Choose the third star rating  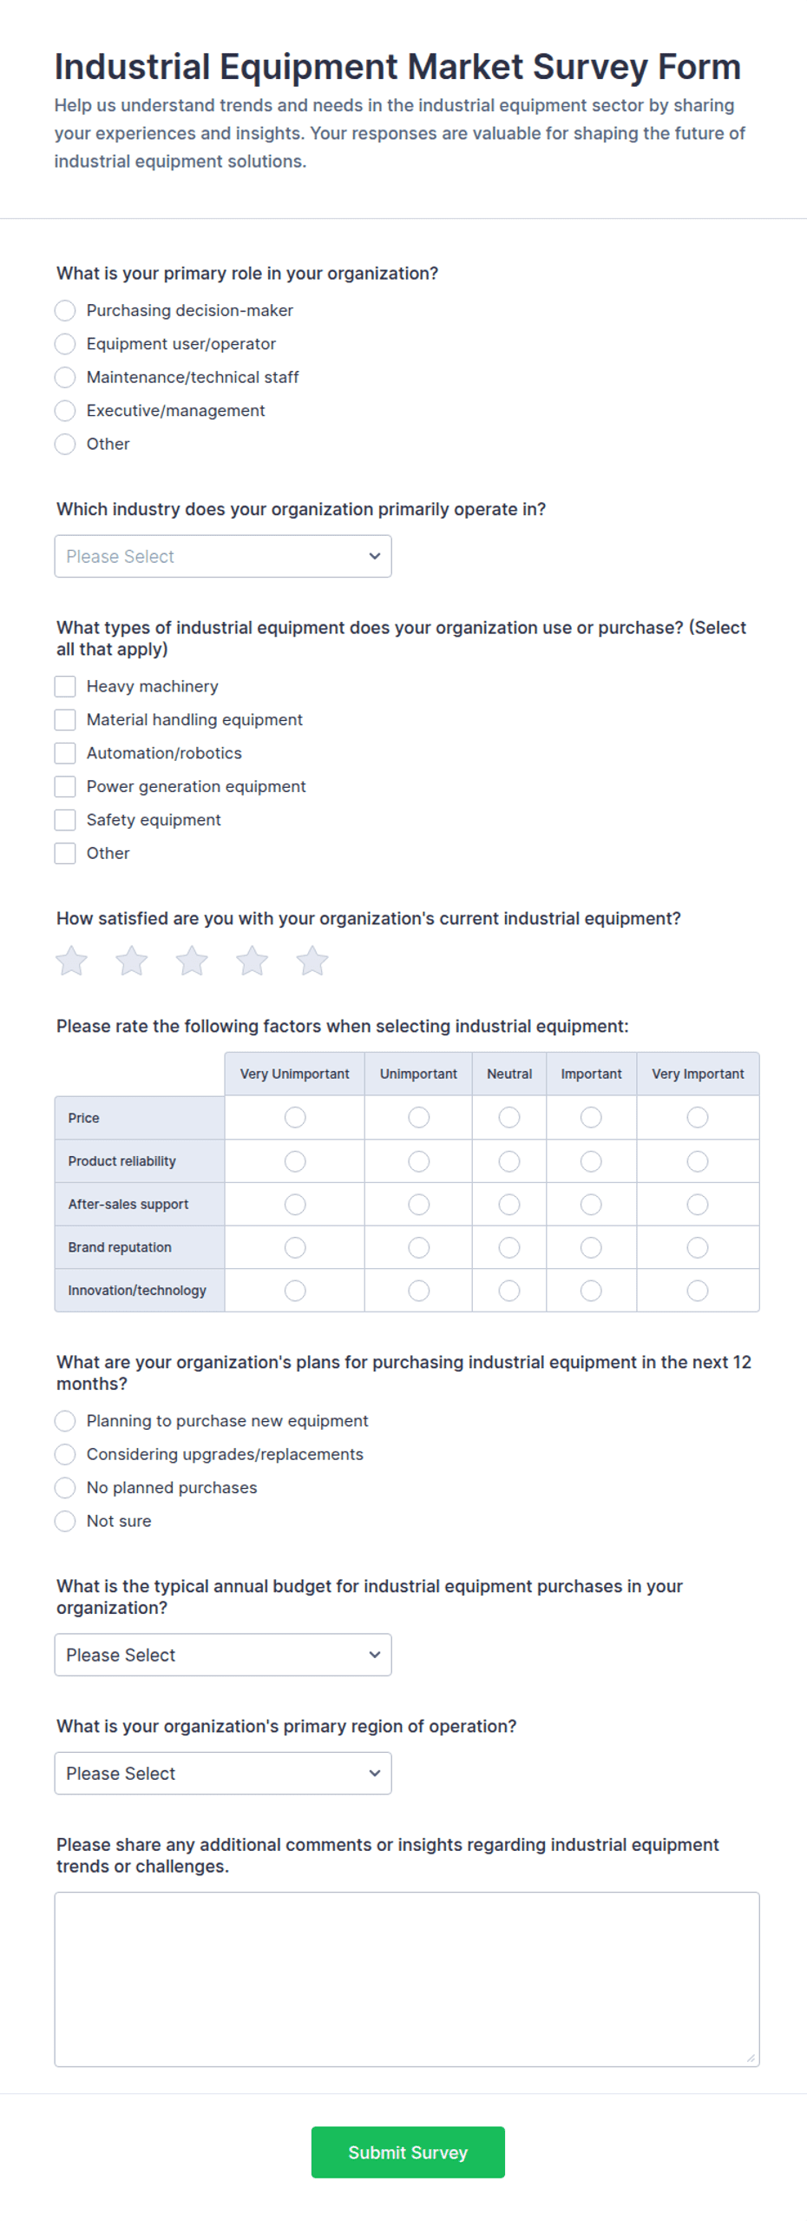click(x=192, y=960)
